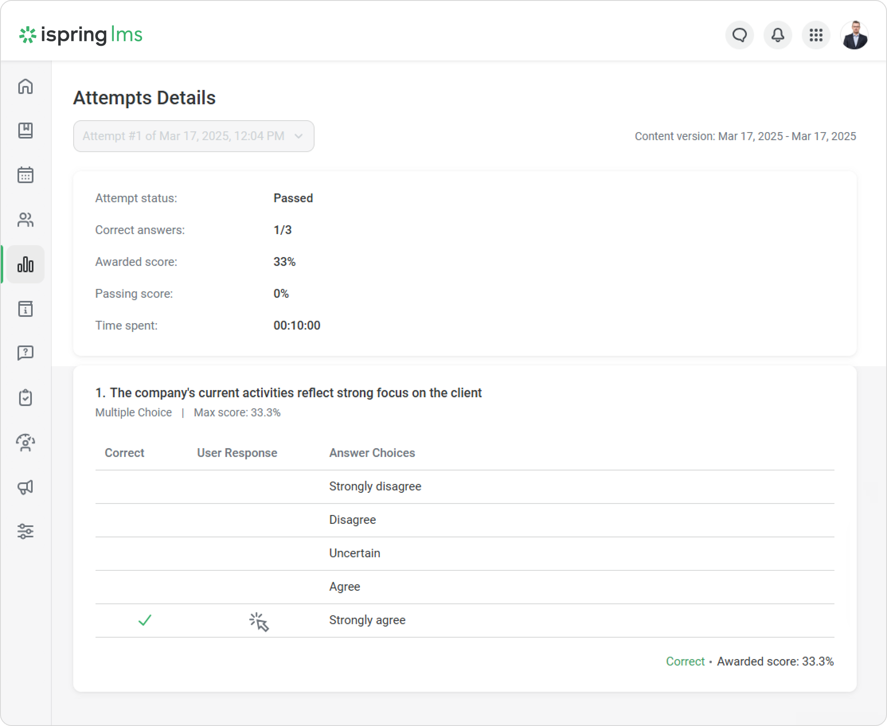Open the person-in-circle sidebar icon

pyautogui.click(x=25, y=443)
